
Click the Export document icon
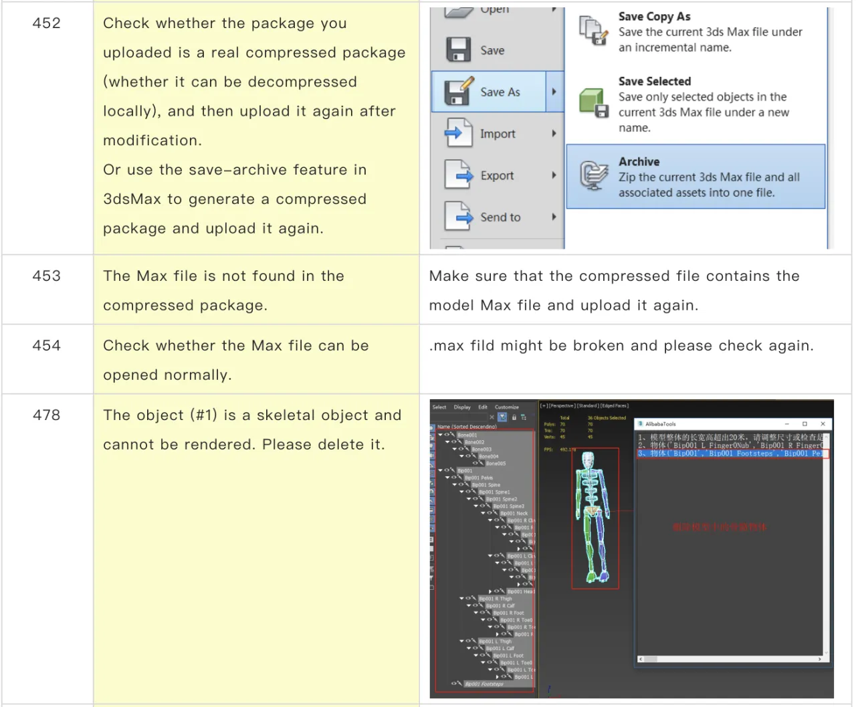458,175
